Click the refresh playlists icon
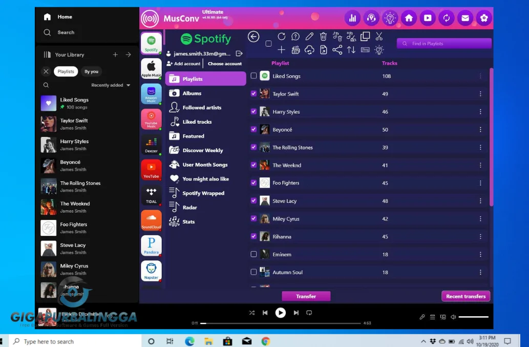529x347 pixels. point(281,36)
